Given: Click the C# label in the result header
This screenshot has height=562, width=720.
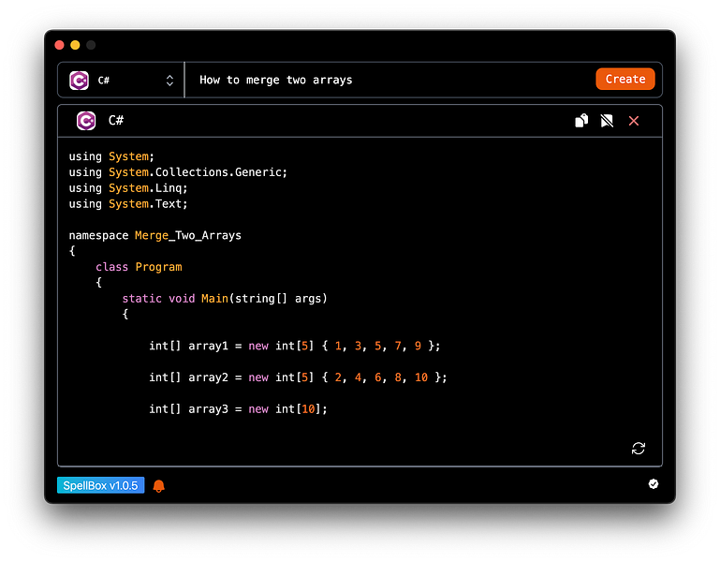Looking at the screenshot, I should (x=116, y=121).
